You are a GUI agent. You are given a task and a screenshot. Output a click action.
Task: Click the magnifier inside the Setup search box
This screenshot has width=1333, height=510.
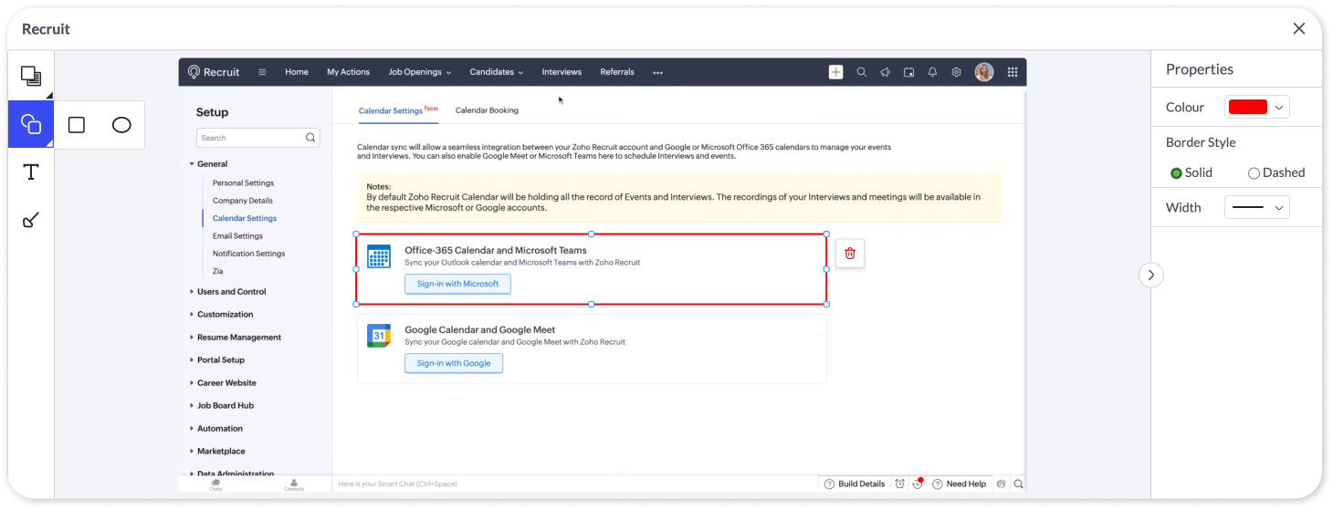310,138
